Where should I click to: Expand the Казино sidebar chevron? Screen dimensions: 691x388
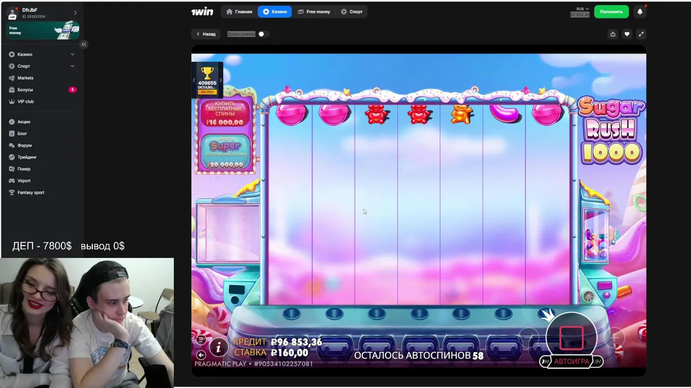point(72,54)
